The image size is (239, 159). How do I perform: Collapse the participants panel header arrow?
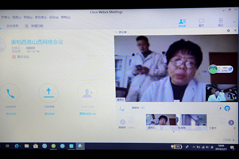click(x=117, y=32)
